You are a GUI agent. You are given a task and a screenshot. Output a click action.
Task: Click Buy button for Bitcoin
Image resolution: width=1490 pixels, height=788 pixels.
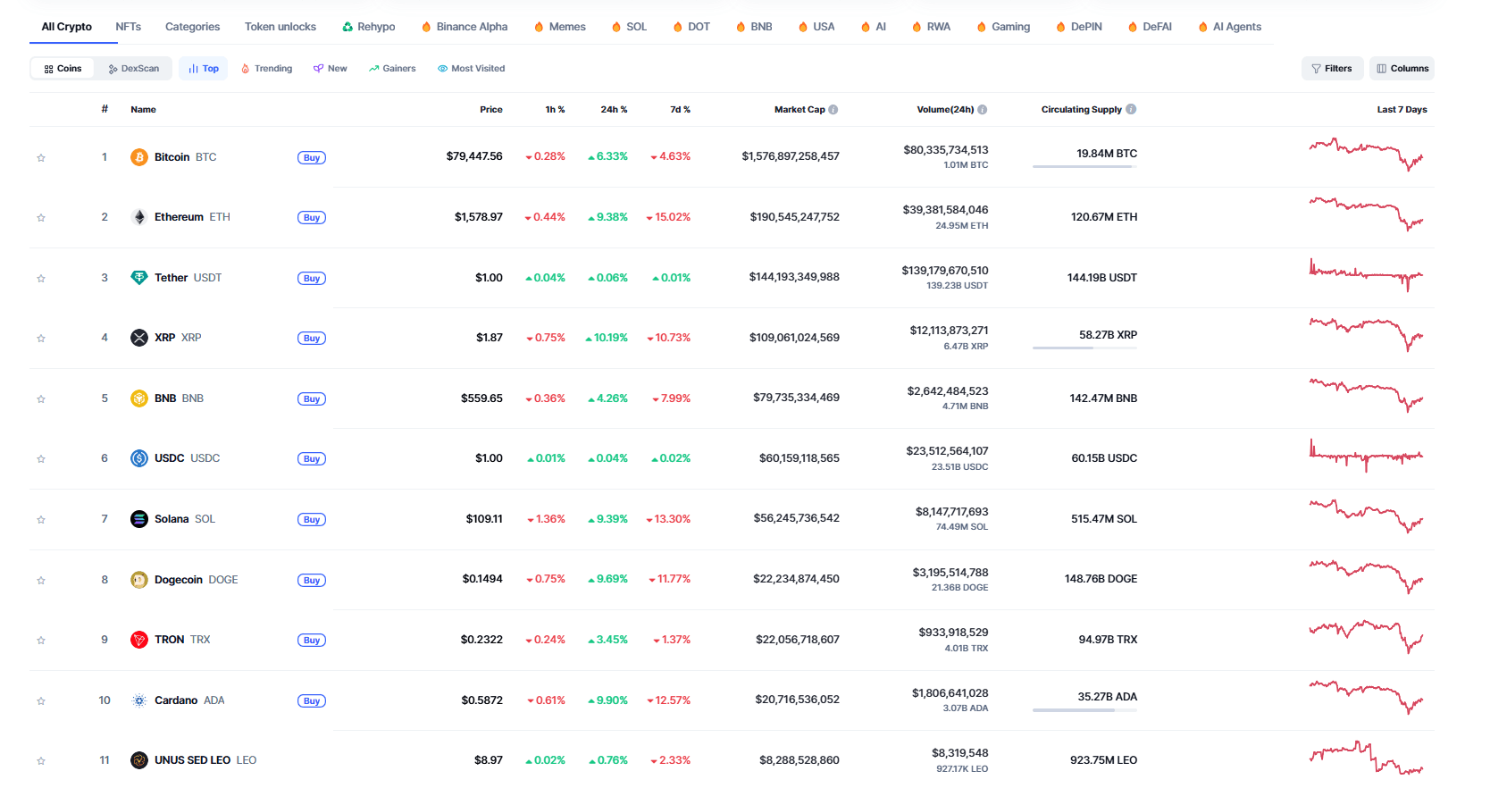[312, 158]
